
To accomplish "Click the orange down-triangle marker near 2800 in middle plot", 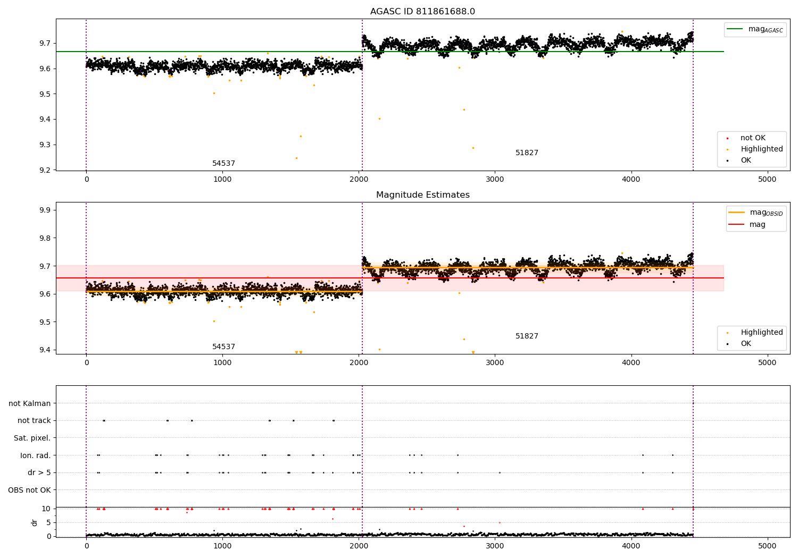I will tap(473, 352).
